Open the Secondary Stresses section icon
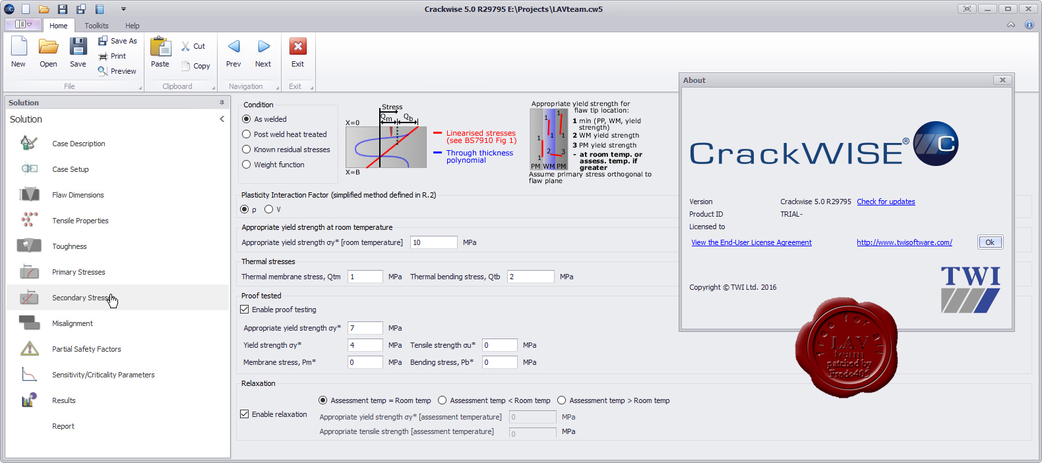The height and width of the screenshot is (463, 1042). click(x=28, y=297)
